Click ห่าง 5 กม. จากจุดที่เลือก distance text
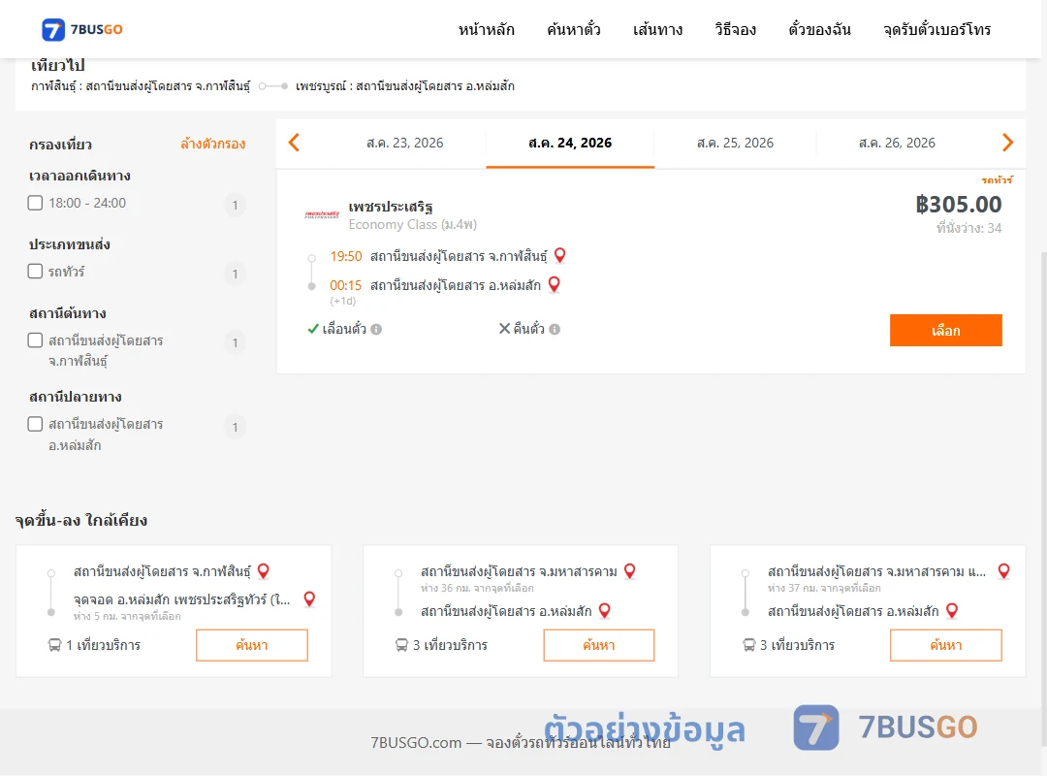This screenshot has width=1047, height=776. tap(127, 616)
